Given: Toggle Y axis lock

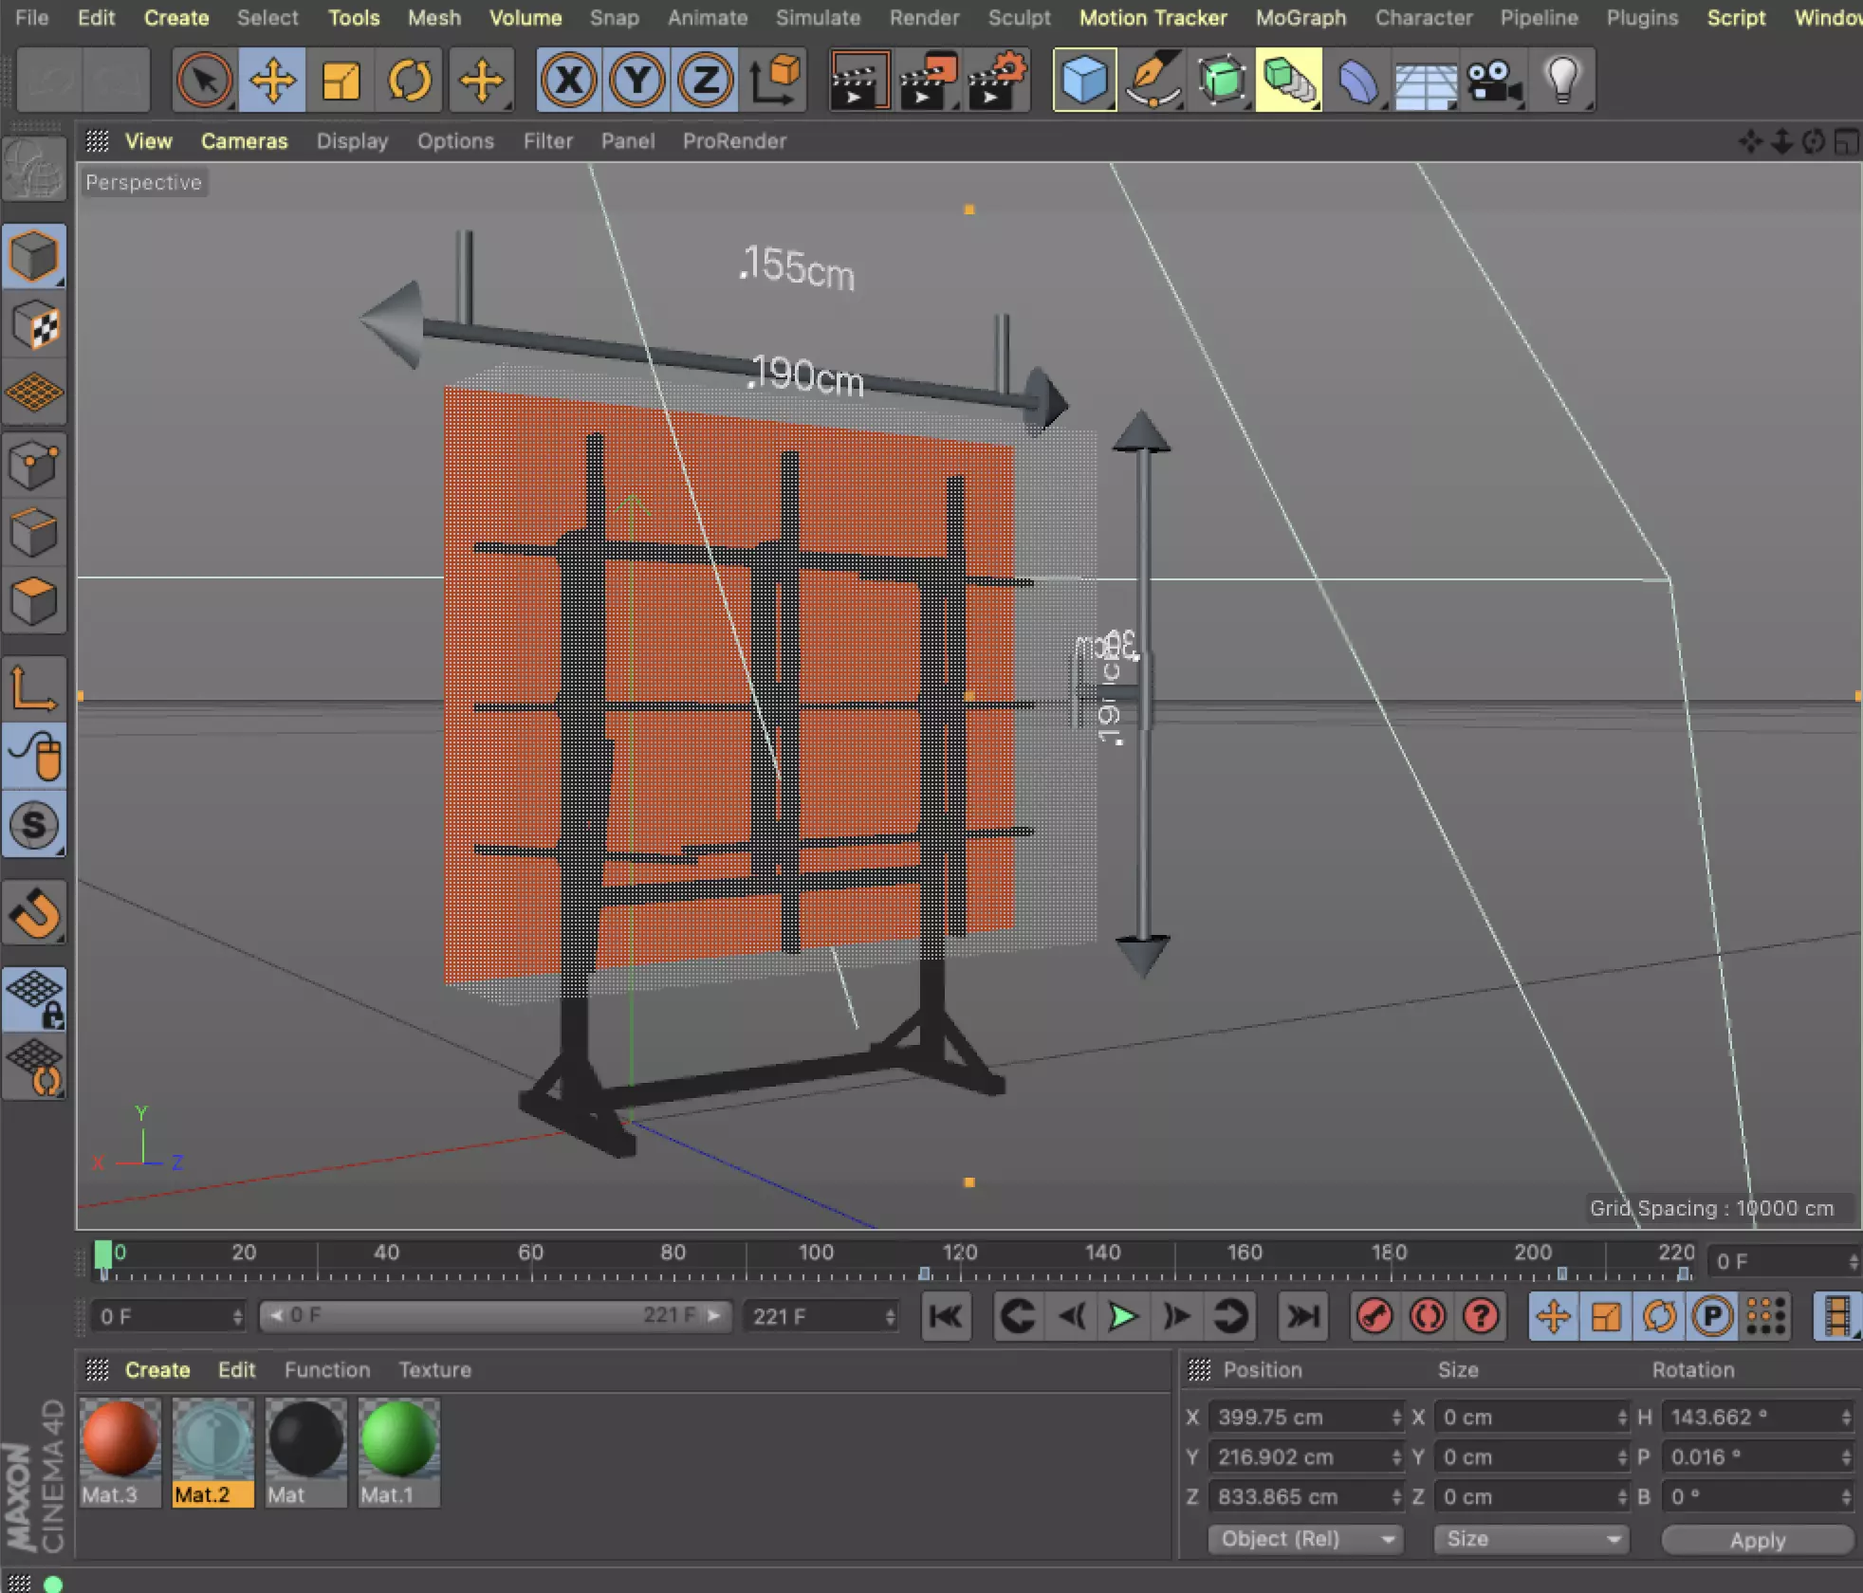Looking at the screenshot, I should [x=637, y=81].
